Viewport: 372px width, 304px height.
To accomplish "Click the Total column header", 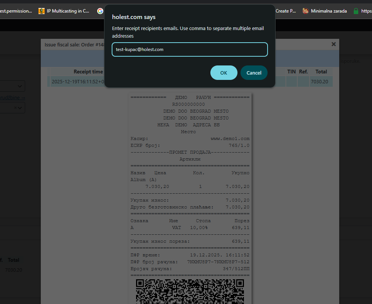I will (x=321, y=72).
